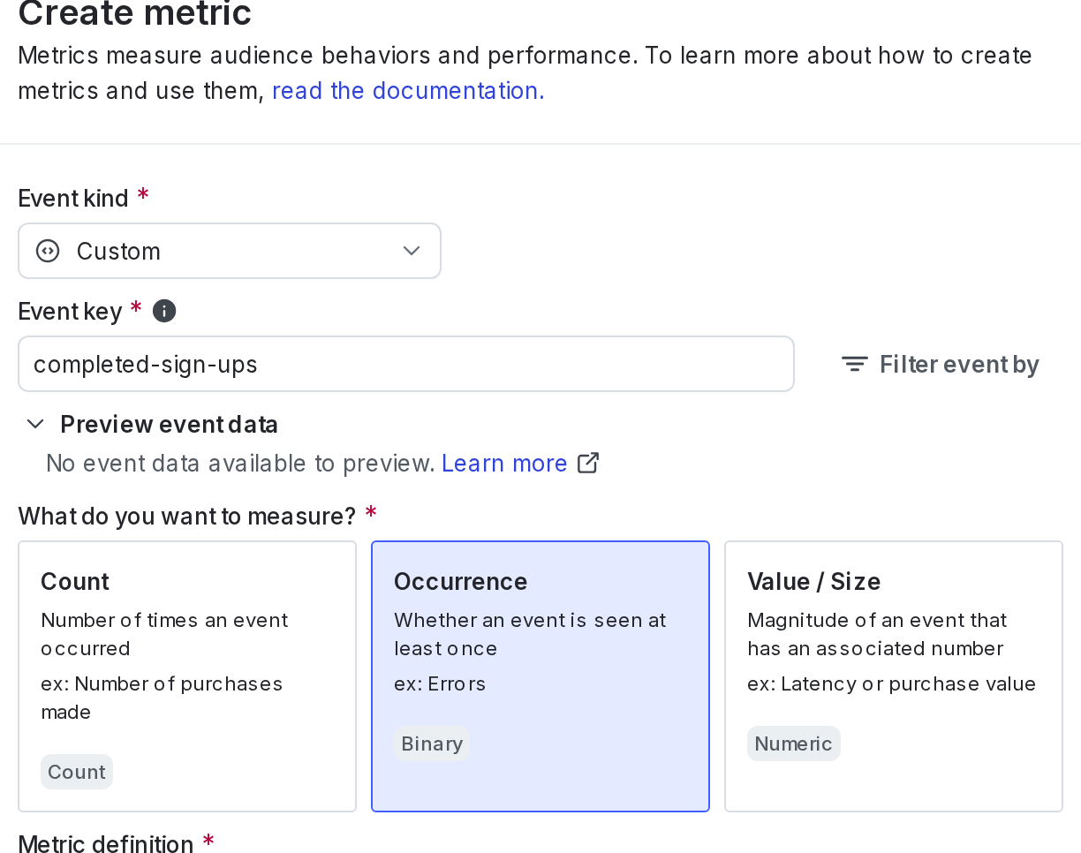Click the Event key info icon
1081x853 pixels.
(163, 310)
